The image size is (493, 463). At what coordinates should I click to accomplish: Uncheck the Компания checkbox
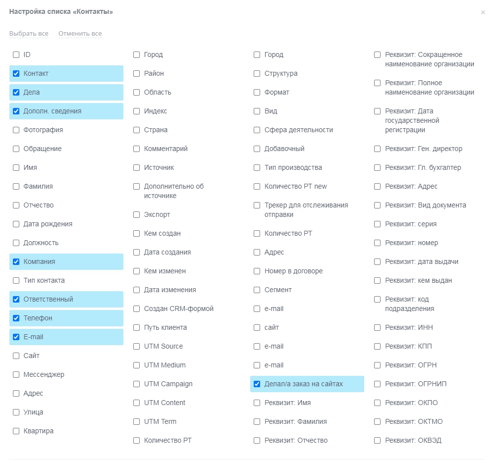[x=16, y=262]
